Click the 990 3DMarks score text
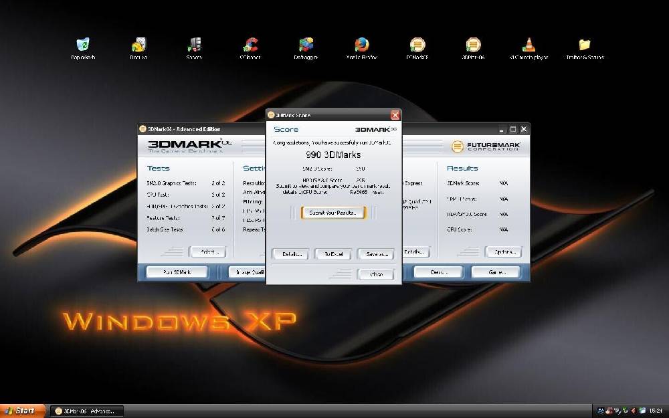 [x=333, y=154]
